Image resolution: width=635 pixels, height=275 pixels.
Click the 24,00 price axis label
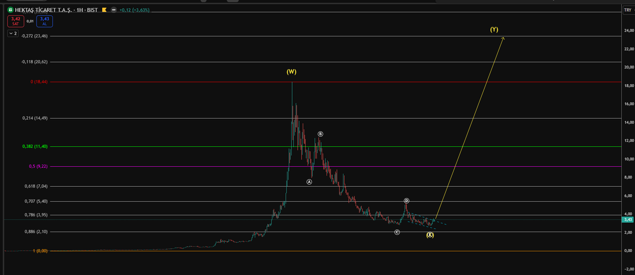[x=628, y=31]
